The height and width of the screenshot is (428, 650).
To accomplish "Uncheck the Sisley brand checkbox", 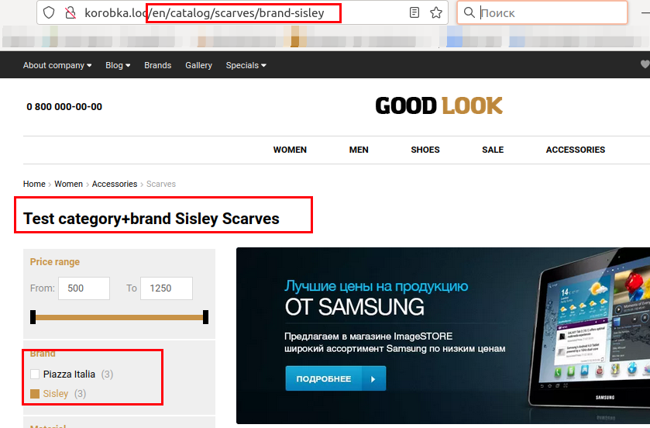I will (x=35, y=394).
